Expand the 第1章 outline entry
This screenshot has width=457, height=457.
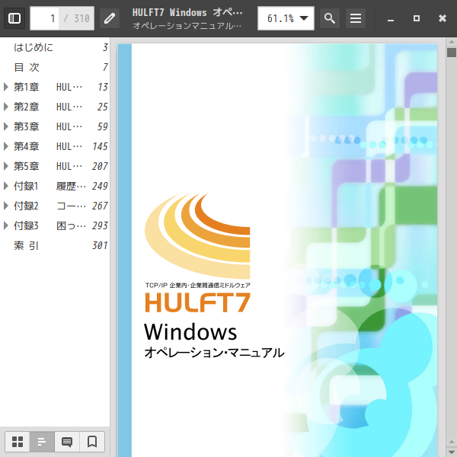[6, 87]
